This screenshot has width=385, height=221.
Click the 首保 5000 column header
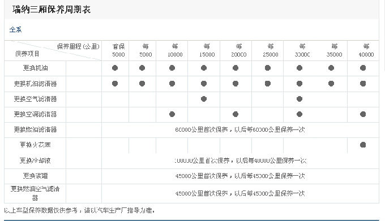point(118,50)
